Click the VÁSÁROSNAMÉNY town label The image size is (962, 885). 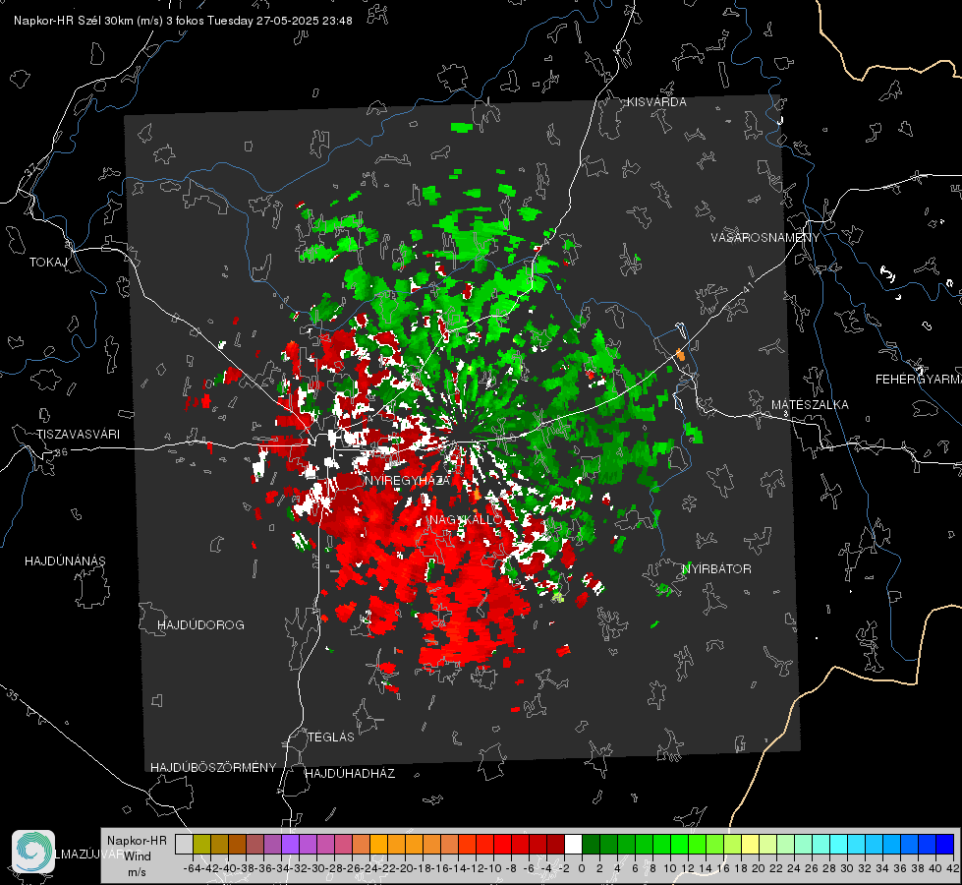pos(765,238)
